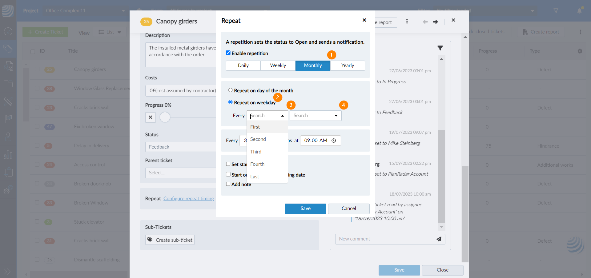Open the three-dot more options menu
This screenshot has width=591, height=278.
[x=407, y=22]
